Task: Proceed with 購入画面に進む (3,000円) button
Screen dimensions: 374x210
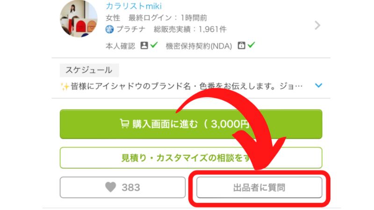Action: pos(191,124)
